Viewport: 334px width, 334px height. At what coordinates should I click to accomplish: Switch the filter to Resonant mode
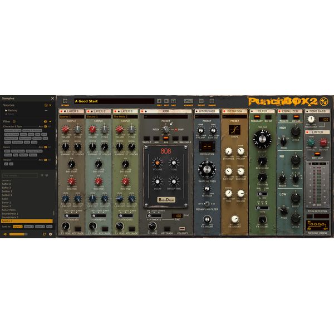coord(257,117)
